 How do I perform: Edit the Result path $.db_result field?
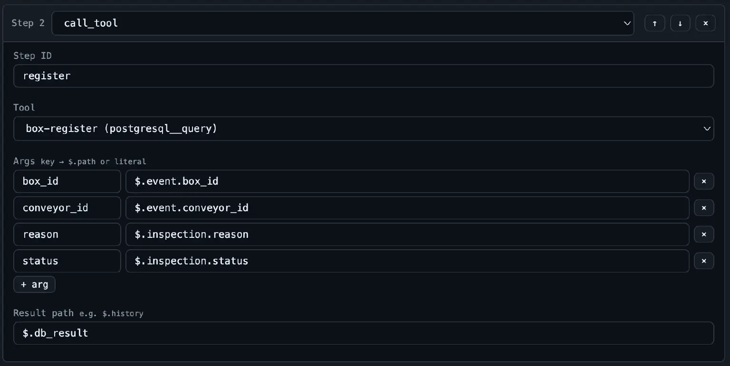pos(364,333)
